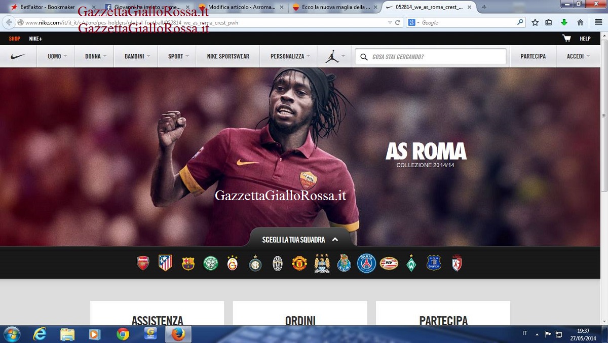Select the 052814_we_as_roma_crest tab
The width and height of the screenshot is (608, 343).
pos(429,7)
